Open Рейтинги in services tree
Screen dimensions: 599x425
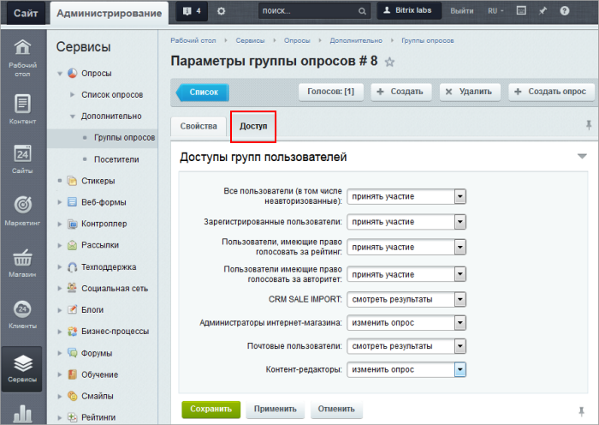coord(98,417)
